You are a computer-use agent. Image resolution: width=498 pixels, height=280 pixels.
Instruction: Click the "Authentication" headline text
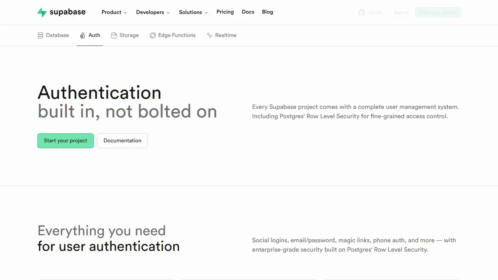point(100,93)
